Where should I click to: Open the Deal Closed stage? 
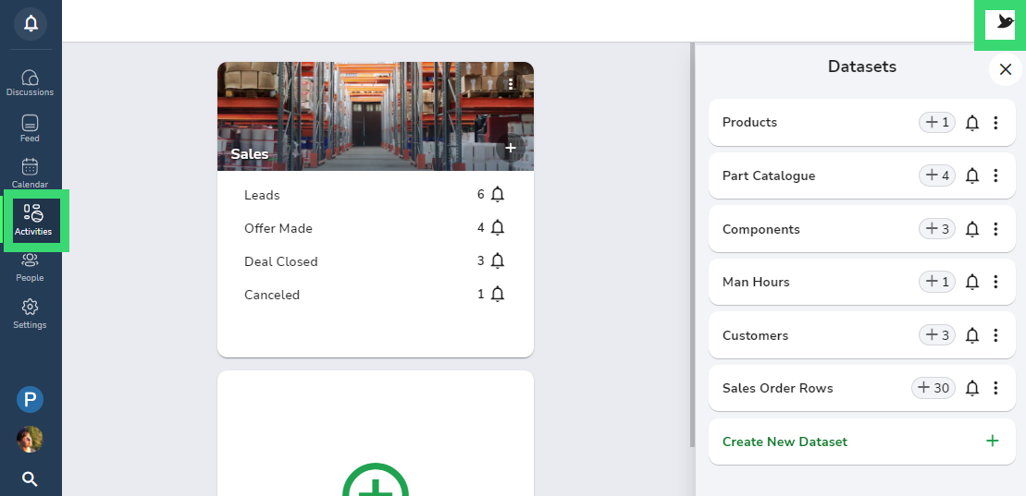tap(280, 261)
